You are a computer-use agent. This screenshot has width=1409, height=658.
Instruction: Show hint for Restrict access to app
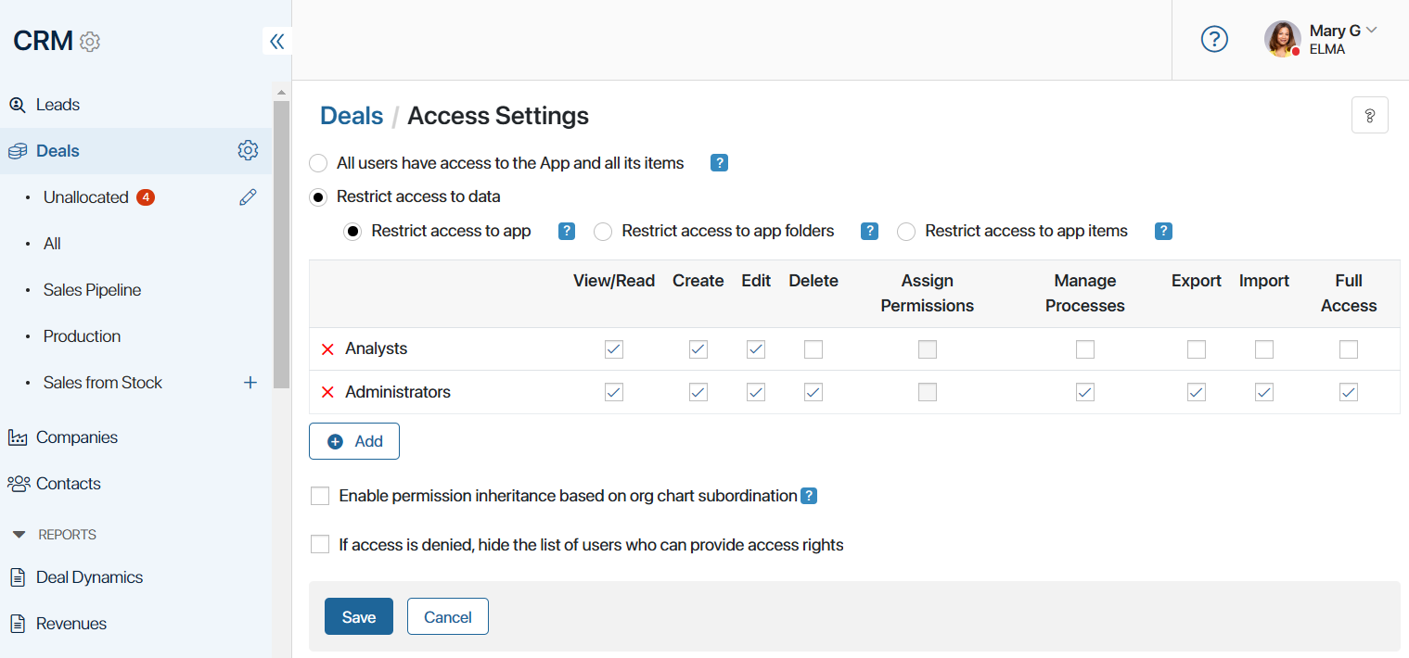tap(567, 231)
